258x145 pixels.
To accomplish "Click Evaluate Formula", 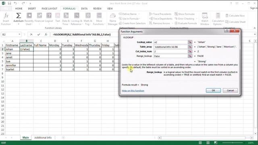I will coord(185,23).
